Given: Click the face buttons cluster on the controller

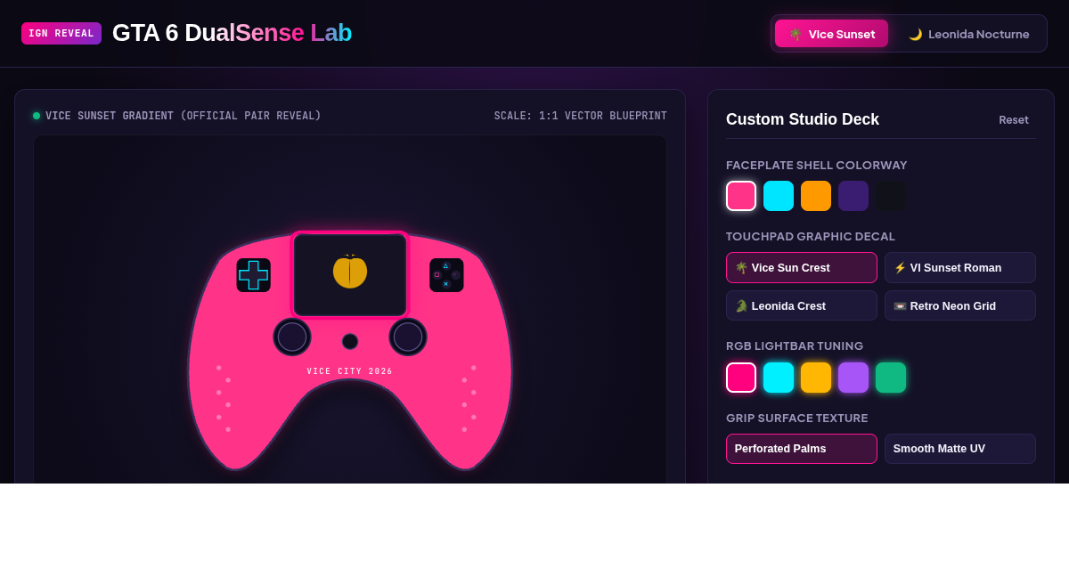Looking at the screenshot, I should click(446, 275).
